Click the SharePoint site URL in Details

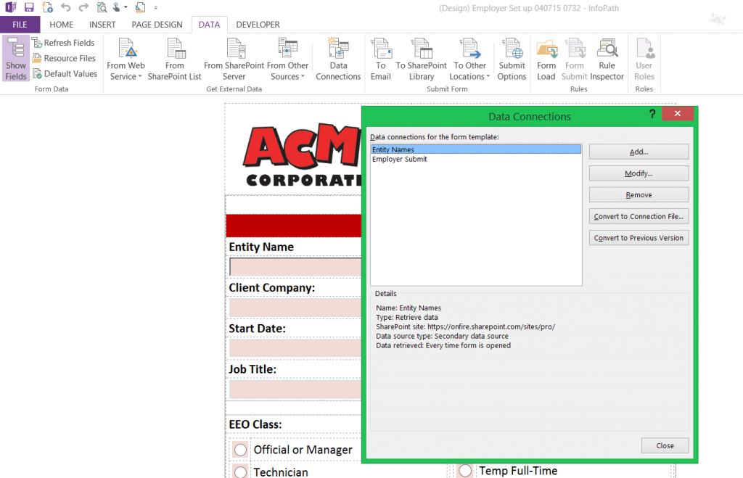click(491, 327)
